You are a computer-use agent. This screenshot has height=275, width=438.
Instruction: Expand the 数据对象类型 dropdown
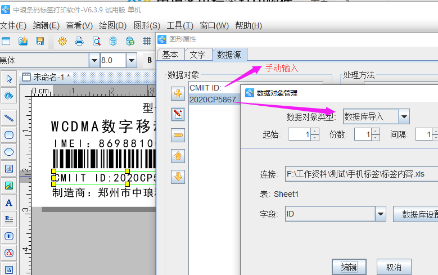(404, 116)
